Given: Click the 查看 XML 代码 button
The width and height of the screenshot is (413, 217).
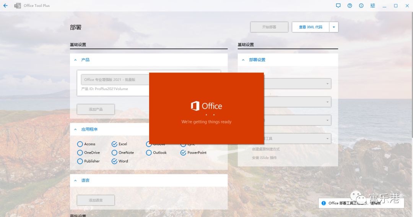Looking at the screenshot, I should (x=311, y=27).
